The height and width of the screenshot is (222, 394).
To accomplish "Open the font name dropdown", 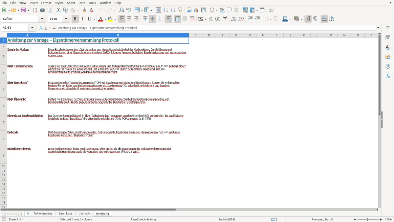I will tap(42, 19).
